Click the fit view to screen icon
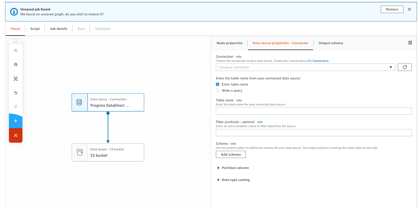Image resolution: width=420 pixels, height=209 pixels. click(x=16, y=79)
